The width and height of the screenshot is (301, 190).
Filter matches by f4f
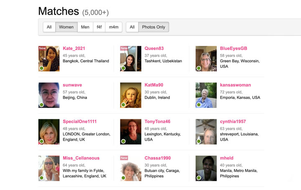99,27
